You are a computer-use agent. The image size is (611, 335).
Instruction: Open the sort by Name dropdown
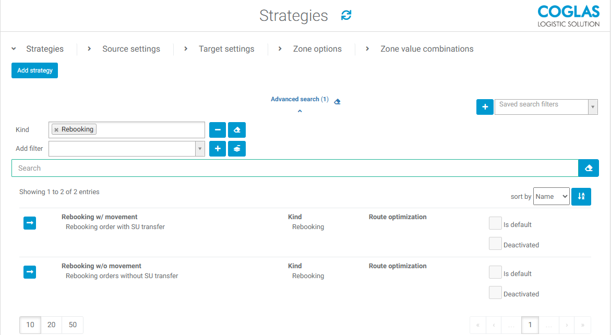click(x=551, y=197)
